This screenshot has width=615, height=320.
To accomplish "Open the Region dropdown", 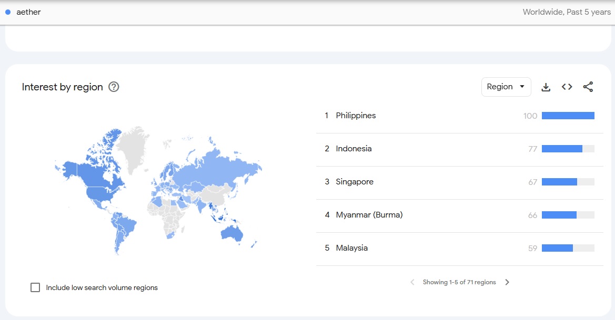I will tap(506, 87).
